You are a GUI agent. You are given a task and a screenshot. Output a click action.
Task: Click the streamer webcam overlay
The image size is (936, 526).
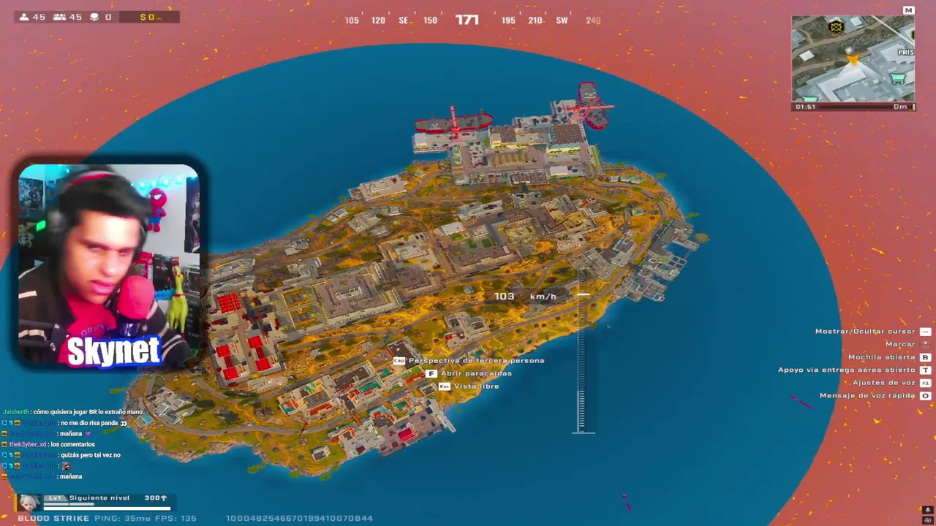click(x=109, y=264)
